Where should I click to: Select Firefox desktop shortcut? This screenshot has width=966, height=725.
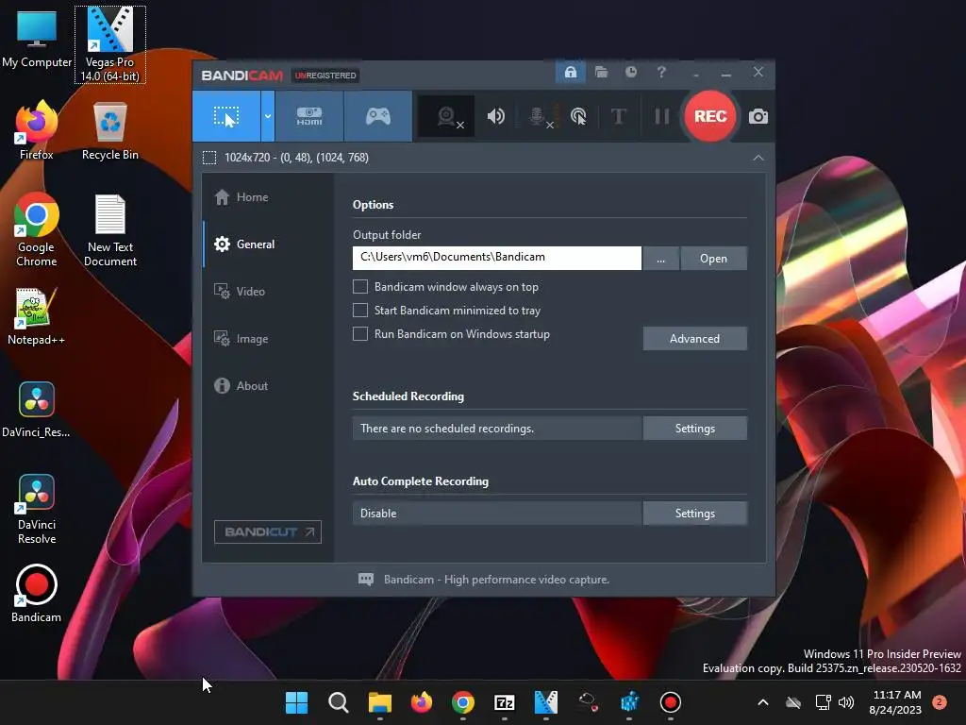(x=37, y=130)
